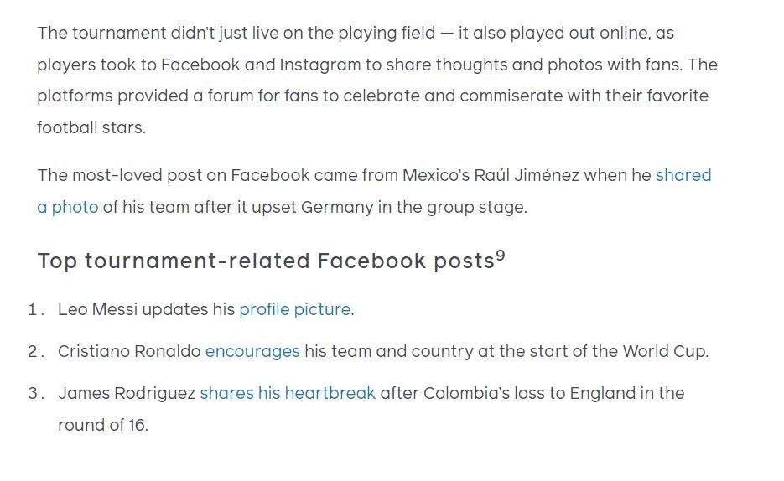Open the "shared" link after Raúl Jiménez
The height and width of the screenshot is (481, 784).
[683, 175]
